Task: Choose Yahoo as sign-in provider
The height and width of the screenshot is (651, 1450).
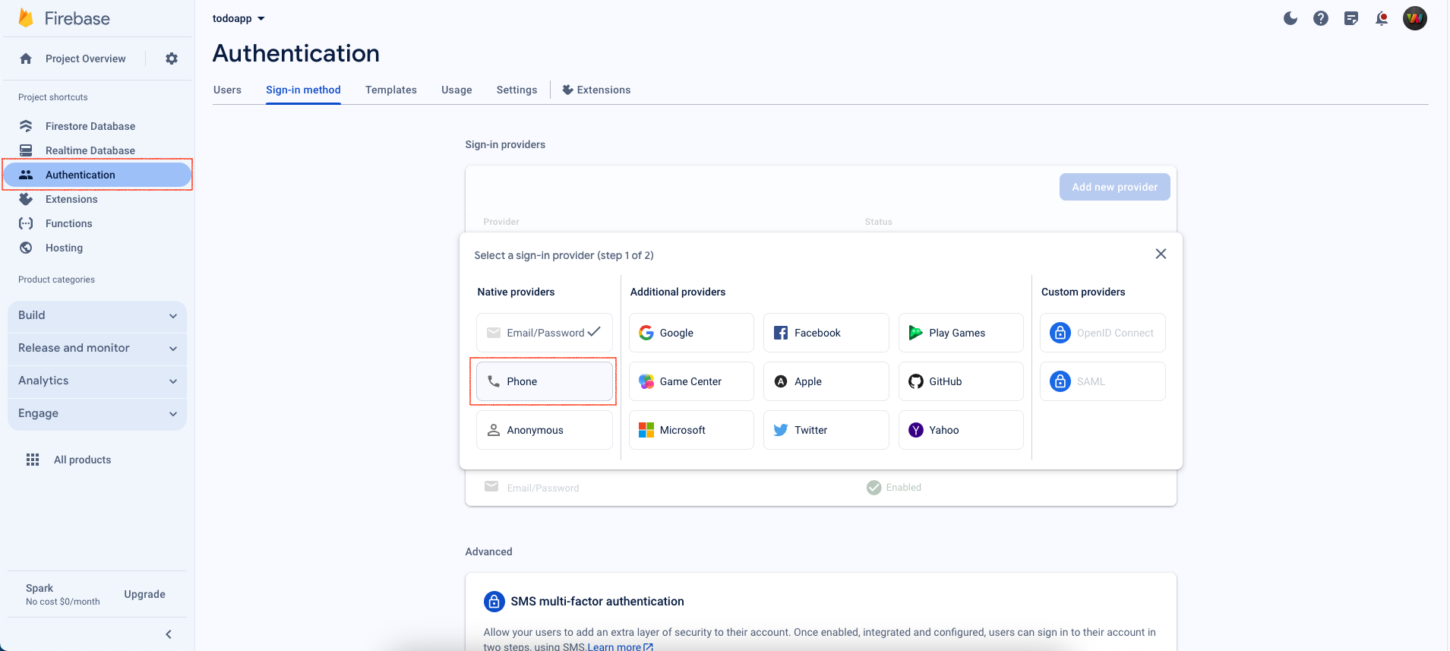Action: coord(961,430)
